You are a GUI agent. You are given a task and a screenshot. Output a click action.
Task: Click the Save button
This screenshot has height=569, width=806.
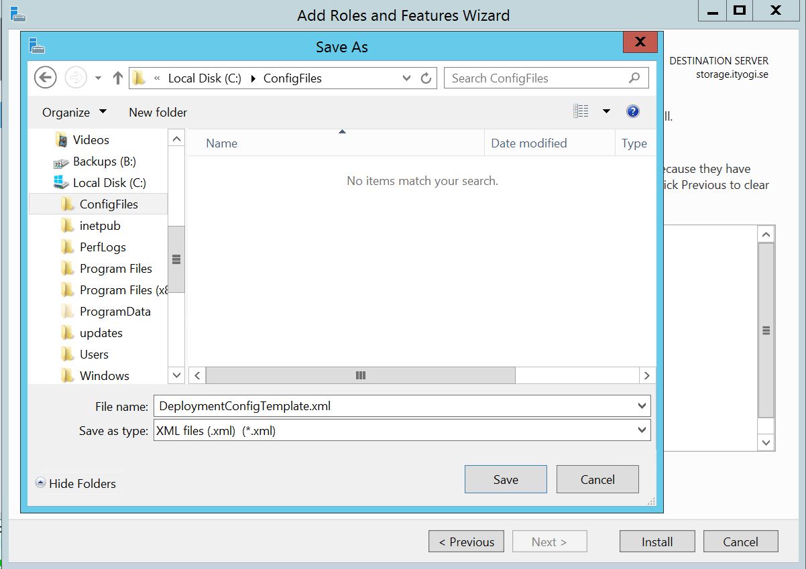pyautogui.click(x=506, y=479)
